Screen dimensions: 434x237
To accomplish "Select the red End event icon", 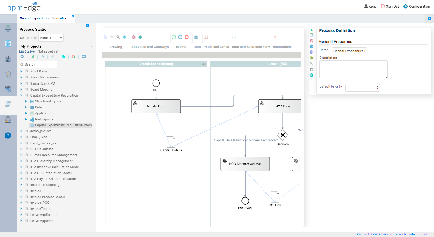I will coord(186,37).
